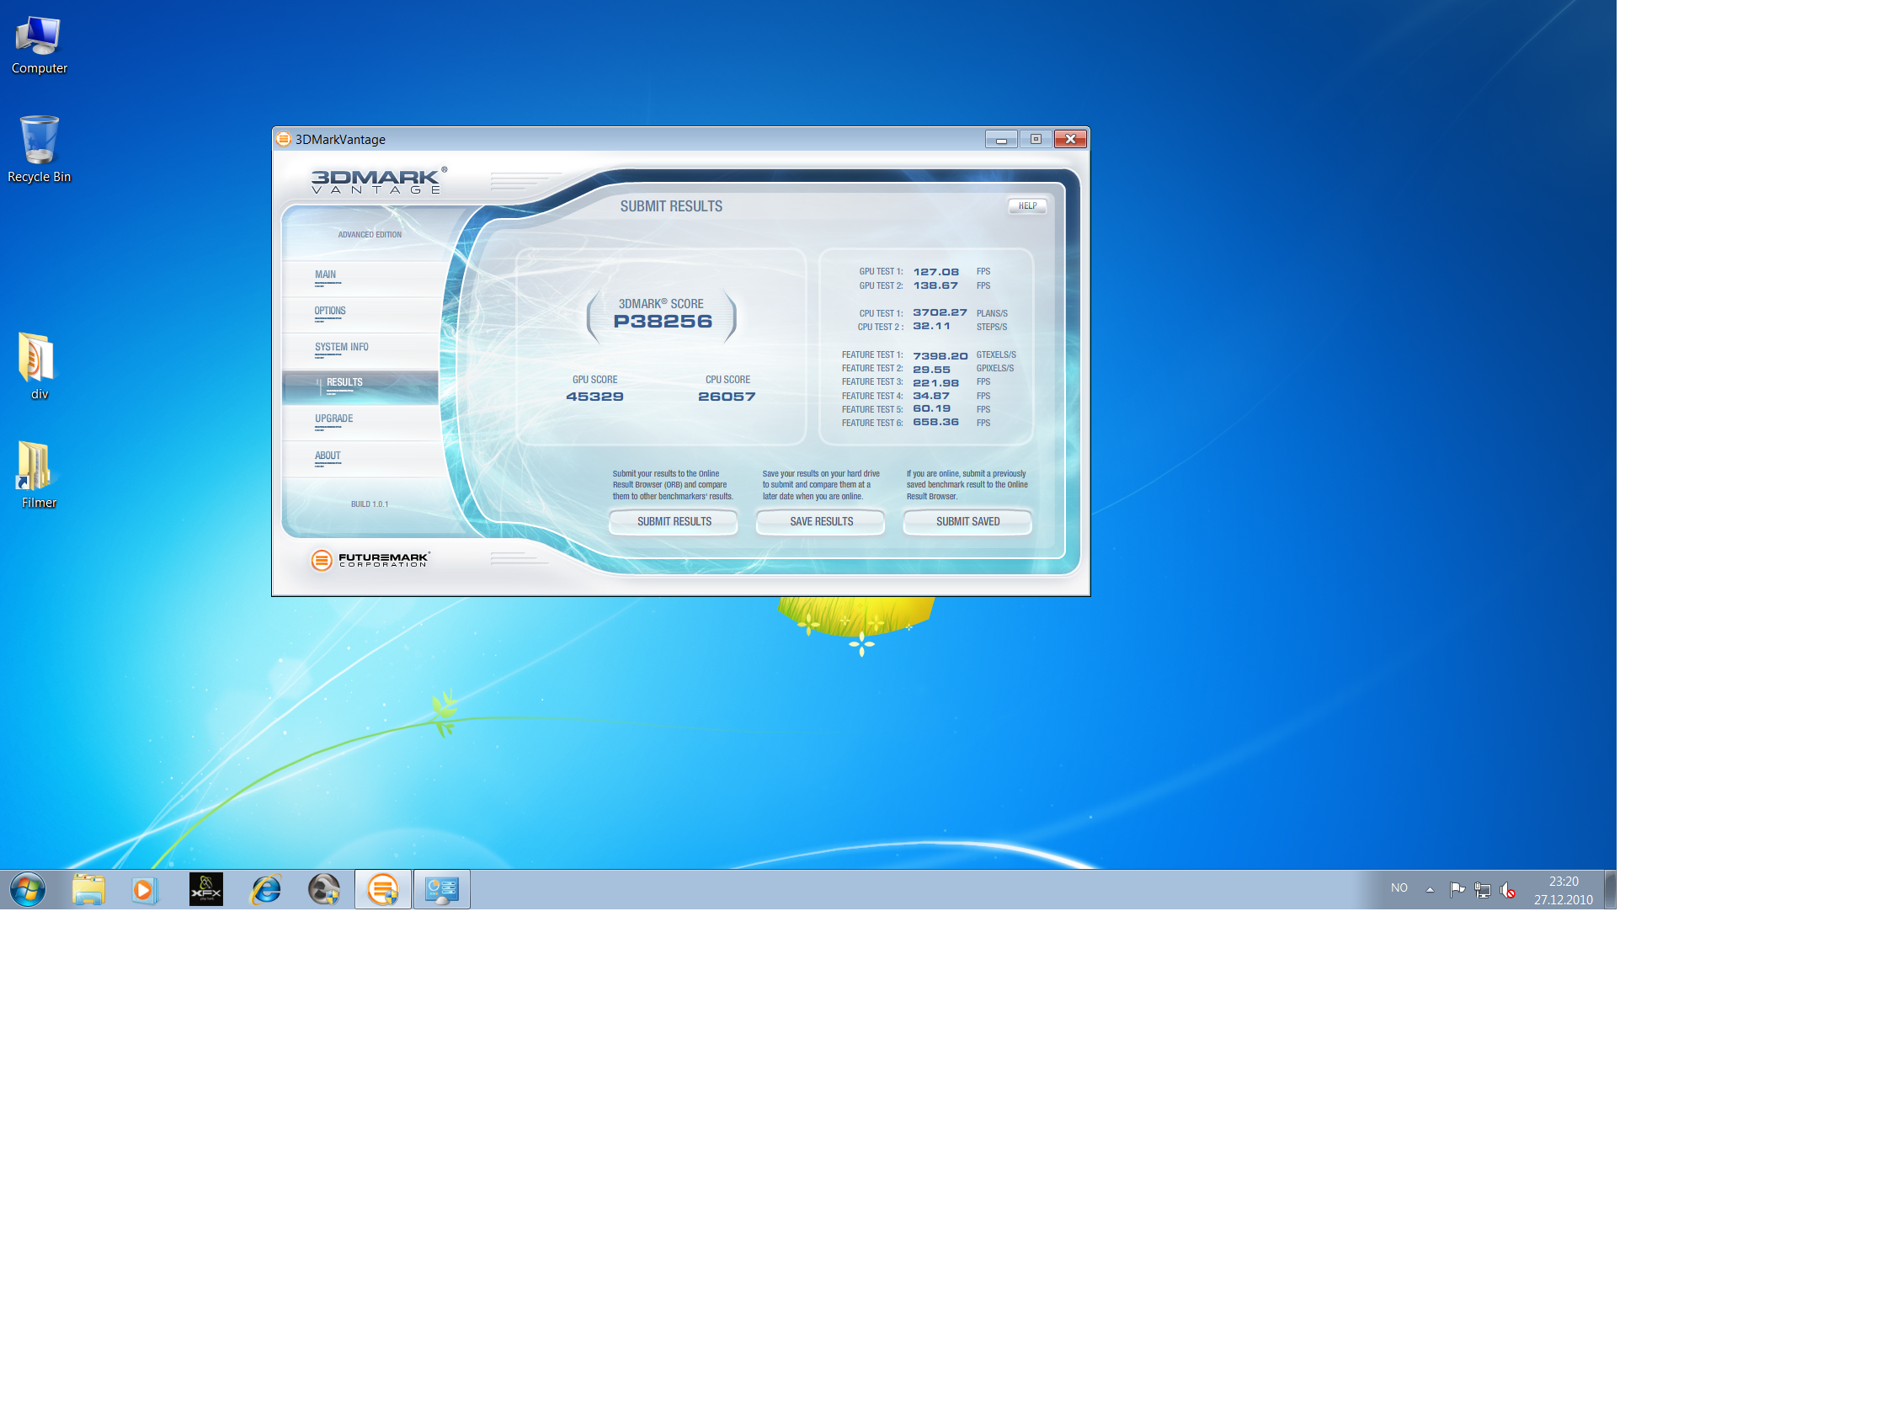Launch Windows Media Player from taskbar

(x=144, y=889)
